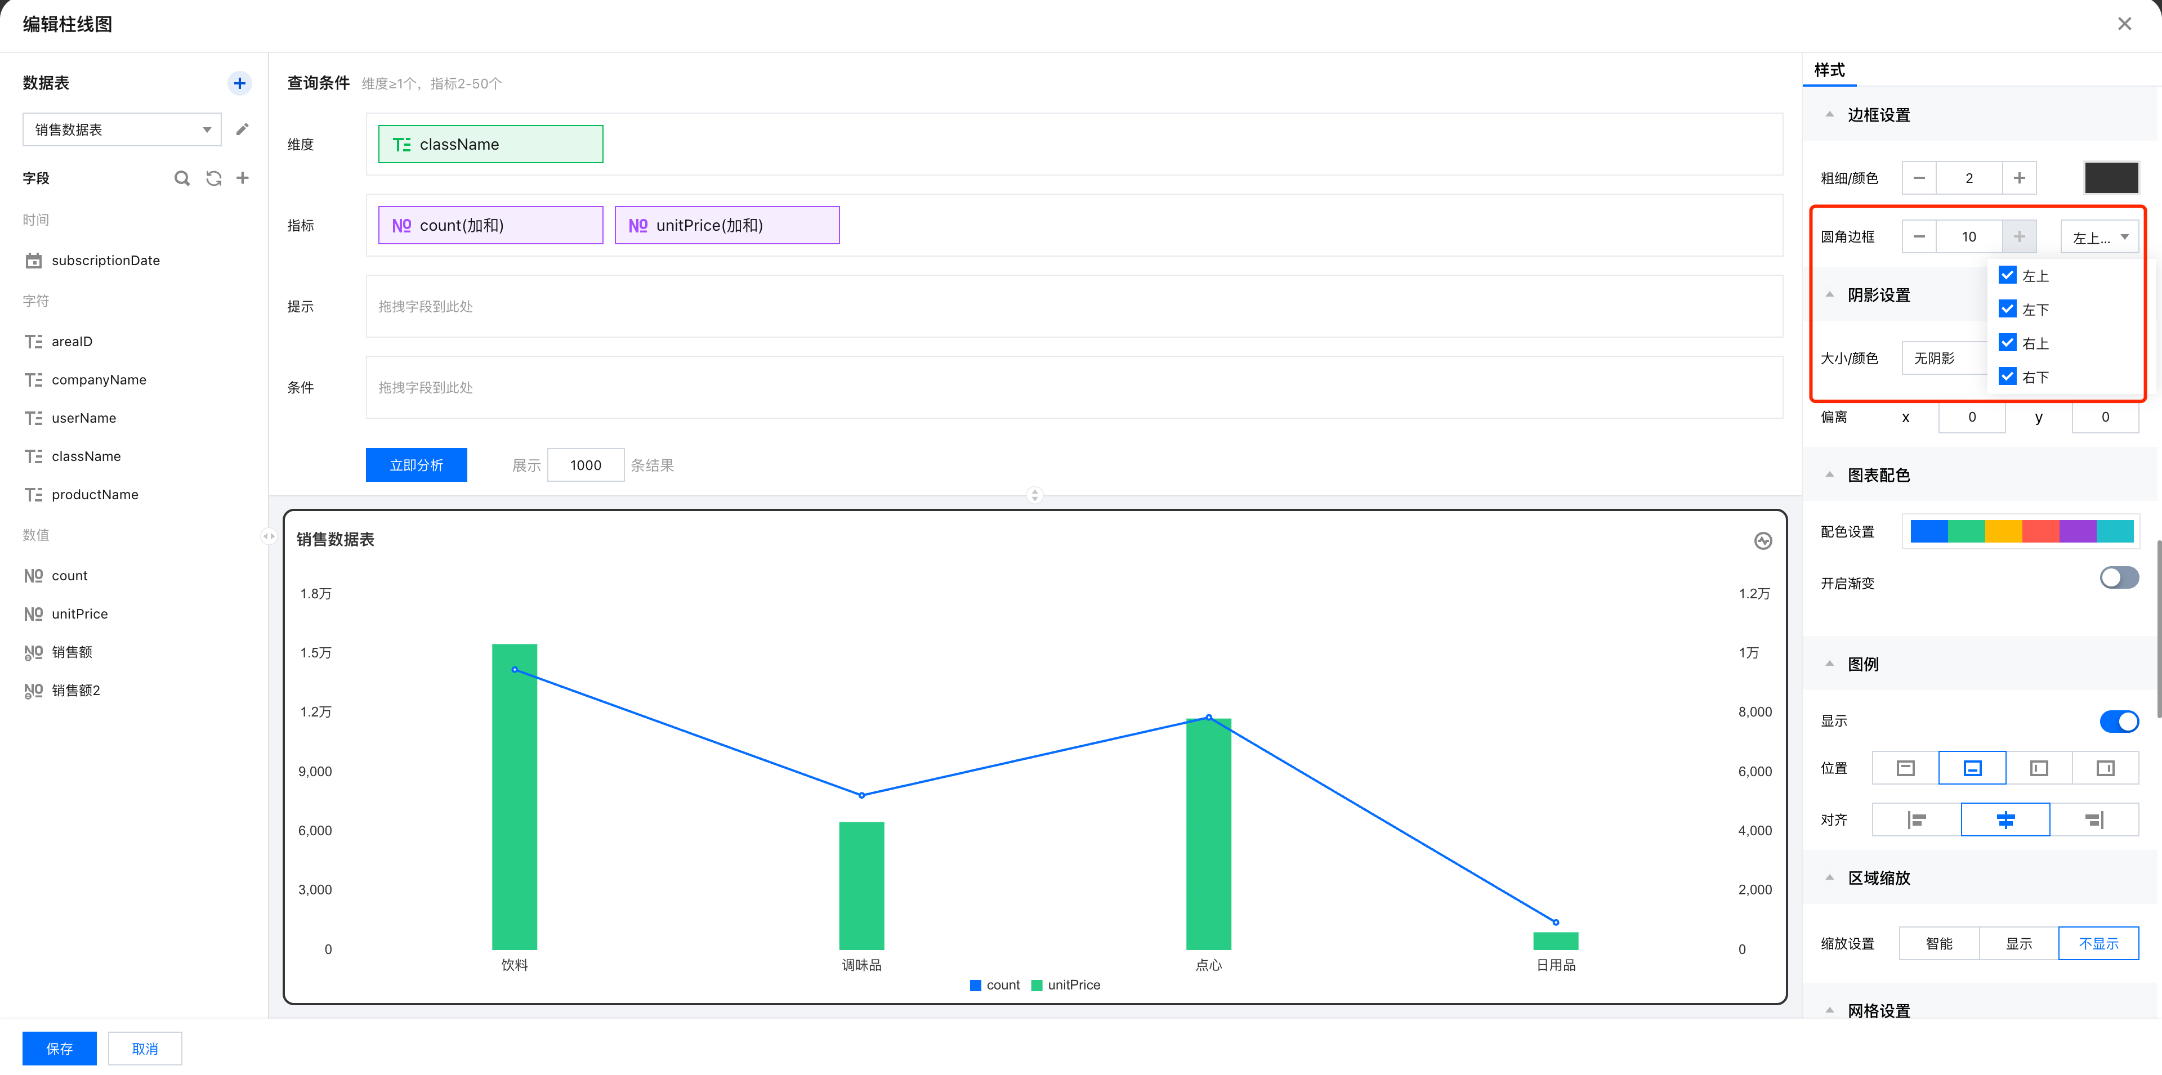The image size is (2162, 1075).
Task: Select the legend left-align icon
Action: pyautogui.click(x=1916, y=820)
